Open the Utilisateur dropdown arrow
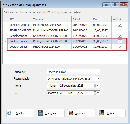The height and width of the screenshot is (124, 130). [98, 72]
